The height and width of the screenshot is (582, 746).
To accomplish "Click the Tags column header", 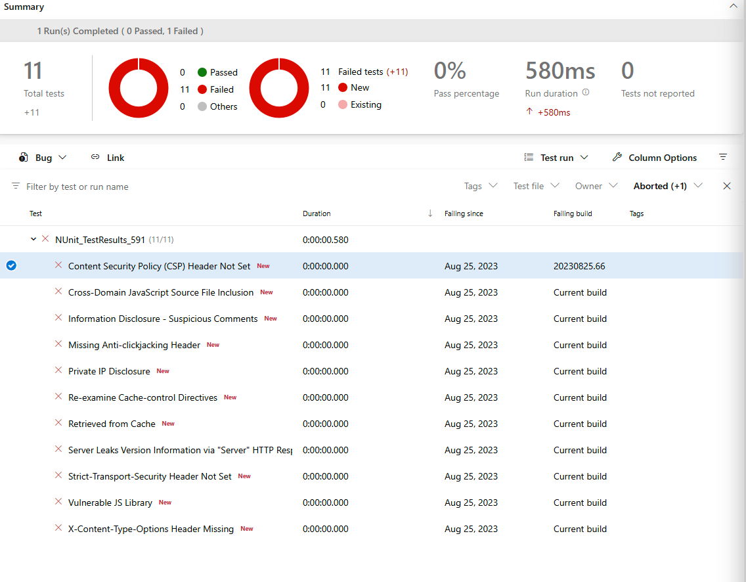I will click(636, 213).
